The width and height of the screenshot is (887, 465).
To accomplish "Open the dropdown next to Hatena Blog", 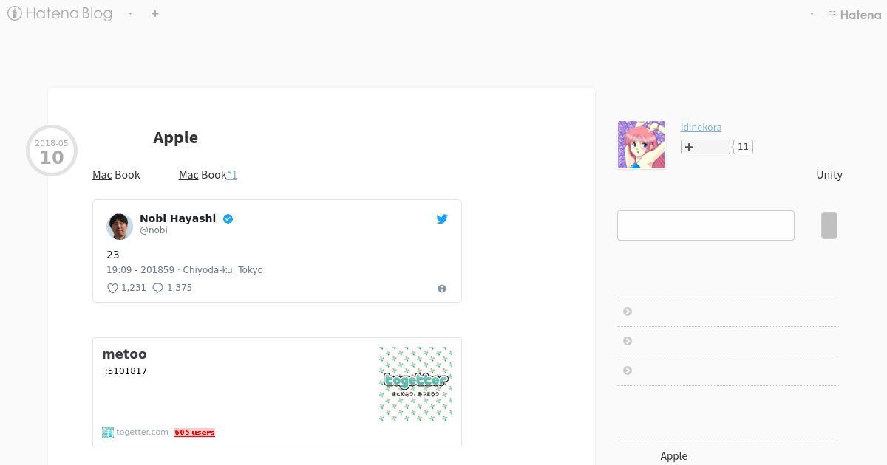I will [x=130, y=13].
